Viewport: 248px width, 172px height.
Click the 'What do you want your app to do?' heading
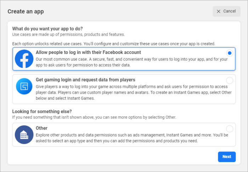pyautogui.click(x=47, y=29)
